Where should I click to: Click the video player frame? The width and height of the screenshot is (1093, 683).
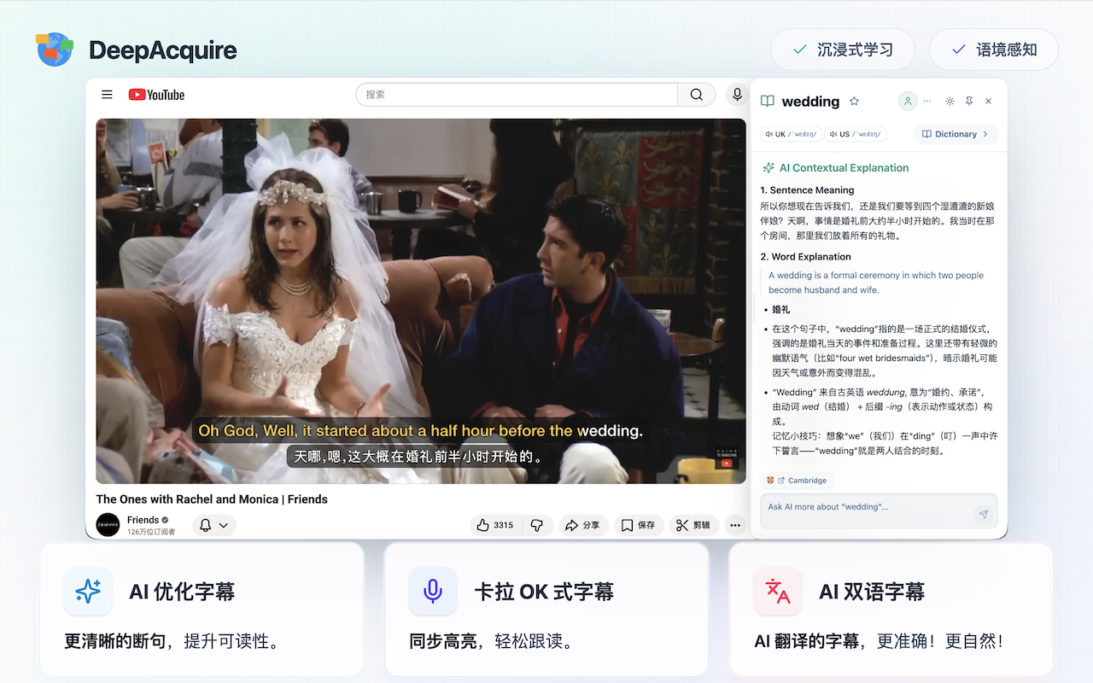420,301
